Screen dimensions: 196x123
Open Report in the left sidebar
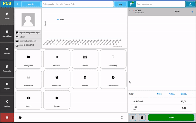click(x=7, y=86)
